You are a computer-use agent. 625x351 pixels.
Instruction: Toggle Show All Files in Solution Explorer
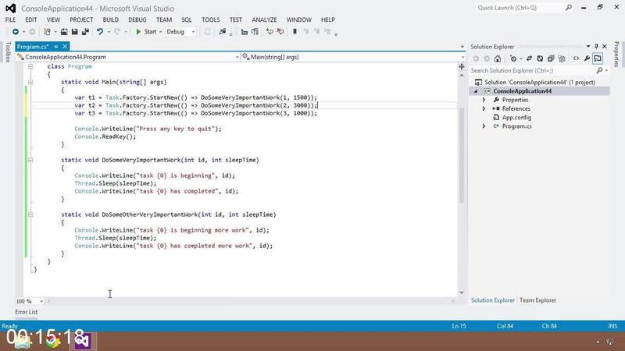[562, 59]
